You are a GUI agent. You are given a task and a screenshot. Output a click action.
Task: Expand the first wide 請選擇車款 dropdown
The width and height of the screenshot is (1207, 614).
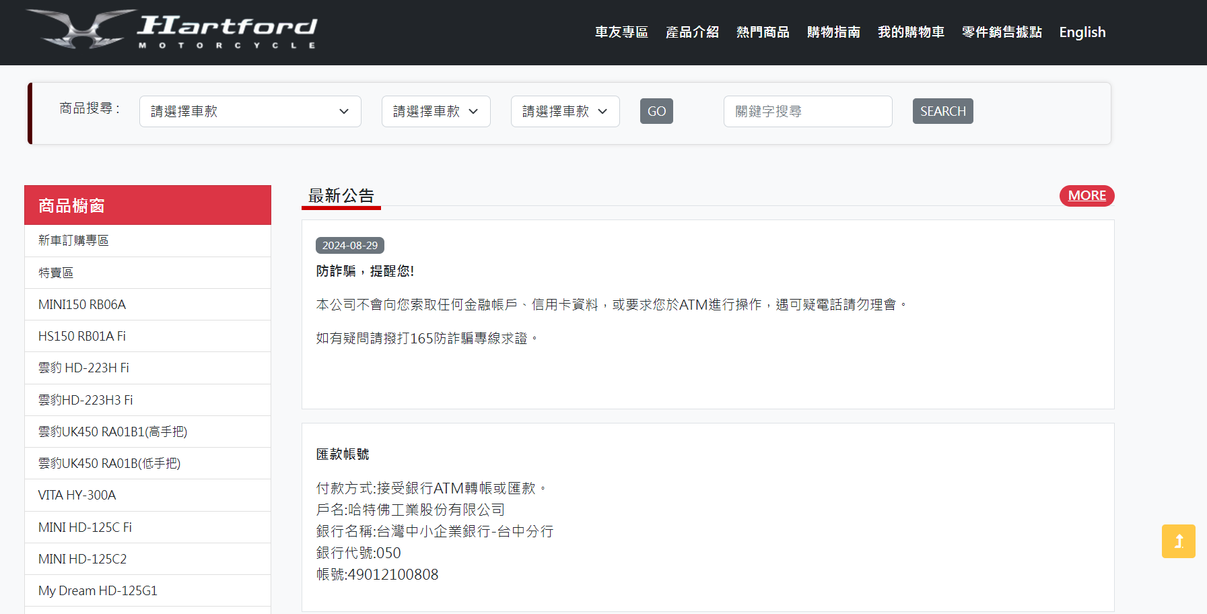pos(250,111)
